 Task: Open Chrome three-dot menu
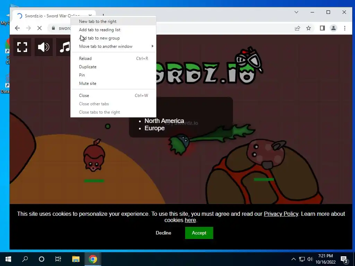[x=345, y=28]
